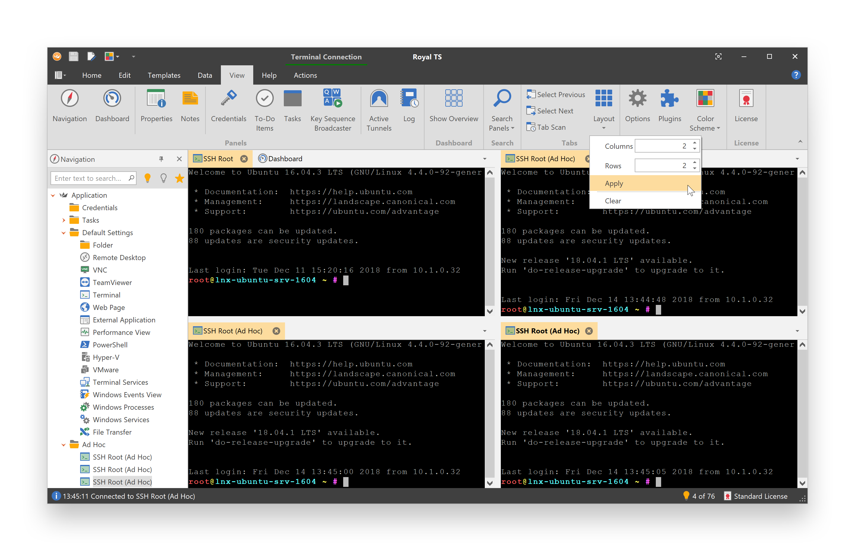The width and height of the screenshot is (855, 551).
Task: Open the Log panel
Action: click(409, 106)
